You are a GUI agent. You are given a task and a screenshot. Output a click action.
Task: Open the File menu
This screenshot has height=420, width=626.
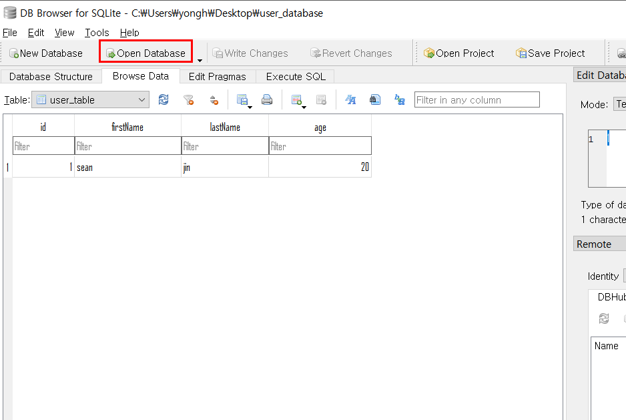[x=10, y=32]
